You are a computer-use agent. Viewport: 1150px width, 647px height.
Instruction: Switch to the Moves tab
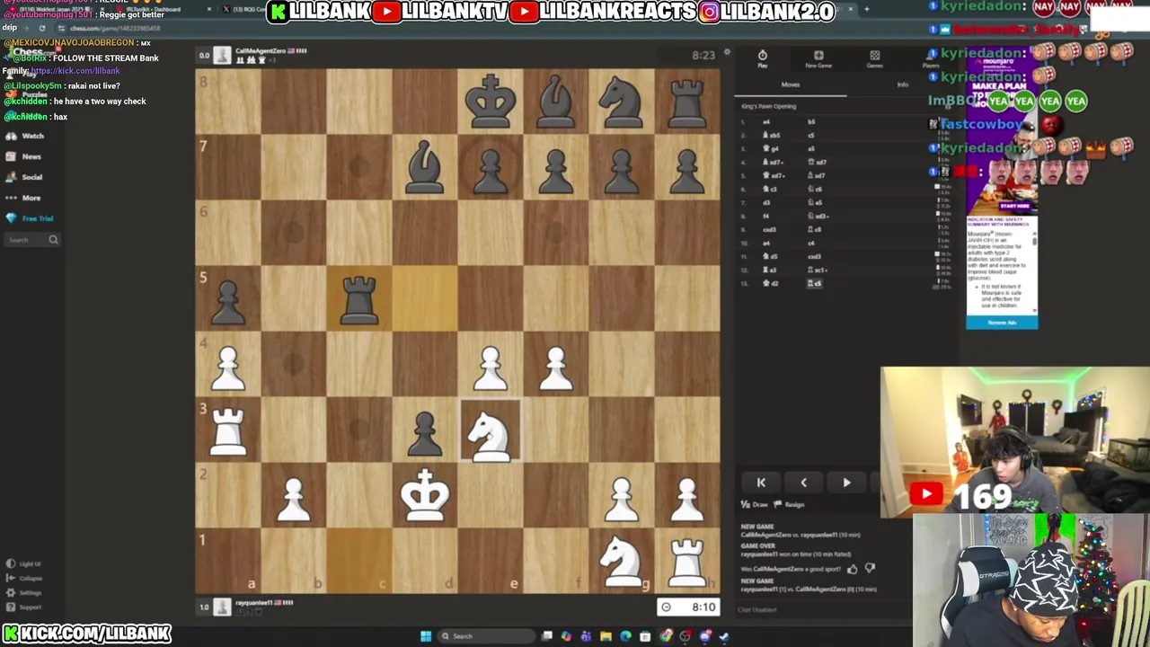(790, 84)
